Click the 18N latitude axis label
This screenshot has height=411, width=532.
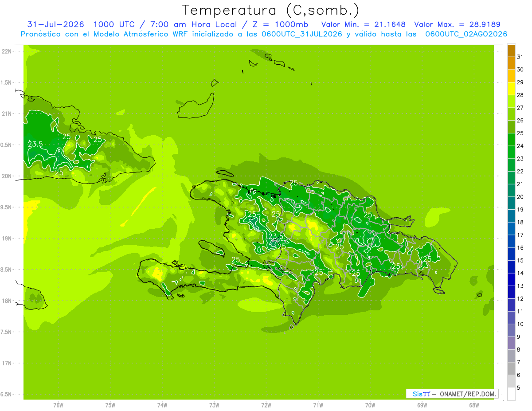pyautogui.click(x=7, y=301)
